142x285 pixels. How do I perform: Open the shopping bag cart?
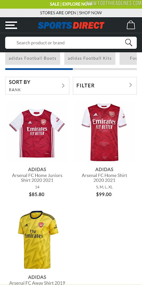coord(131,25)
